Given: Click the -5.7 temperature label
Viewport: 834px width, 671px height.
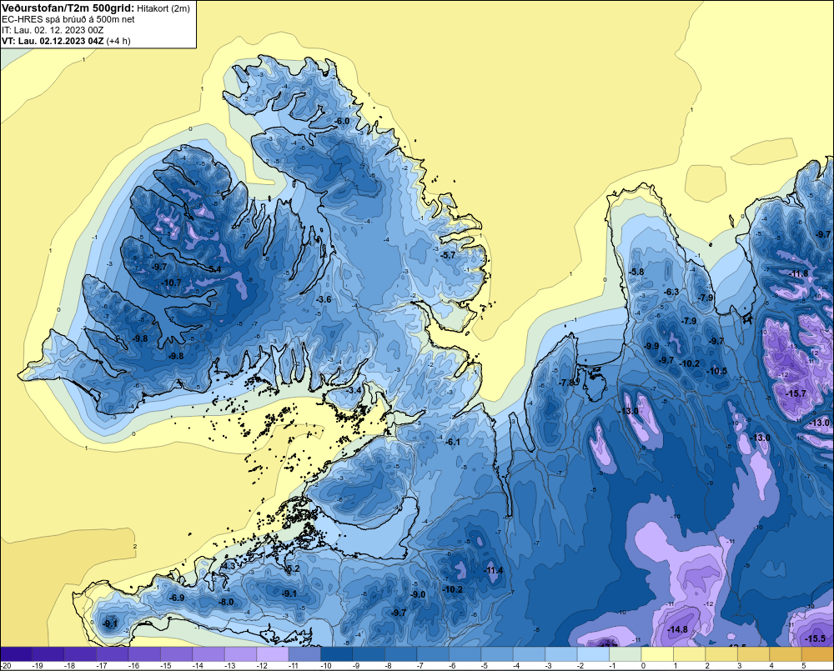Looking at the screenshot, I should click(449, 255).
